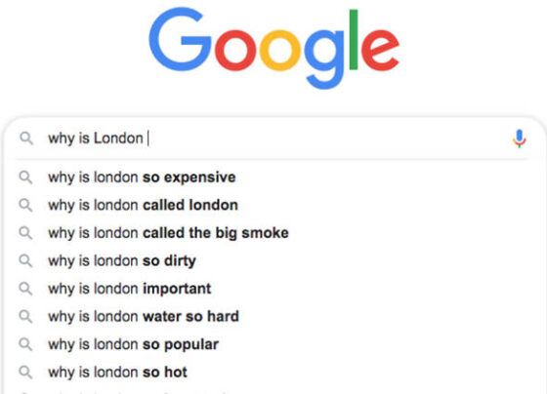
Task: Click magnifier icon beside 'so expensive' suggestion
Action: click(x=25, y=177)
